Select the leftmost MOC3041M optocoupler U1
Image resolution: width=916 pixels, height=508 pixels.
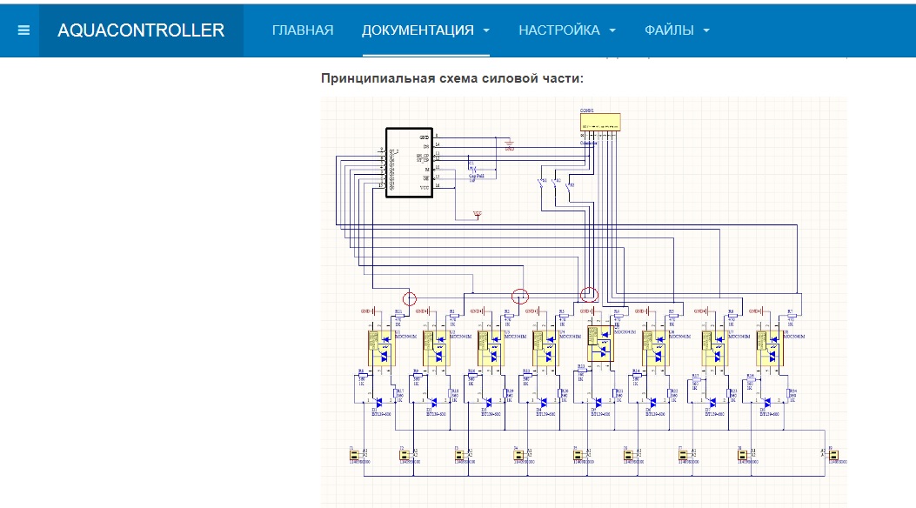(381, 347)
